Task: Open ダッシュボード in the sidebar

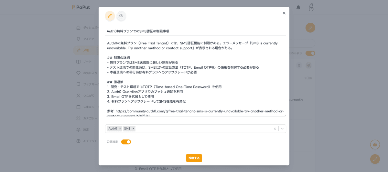Action: (x=87, y=28)
